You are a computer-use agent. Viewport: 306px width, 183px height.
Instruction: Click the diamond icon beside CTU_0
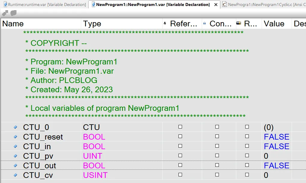[15, 127]
